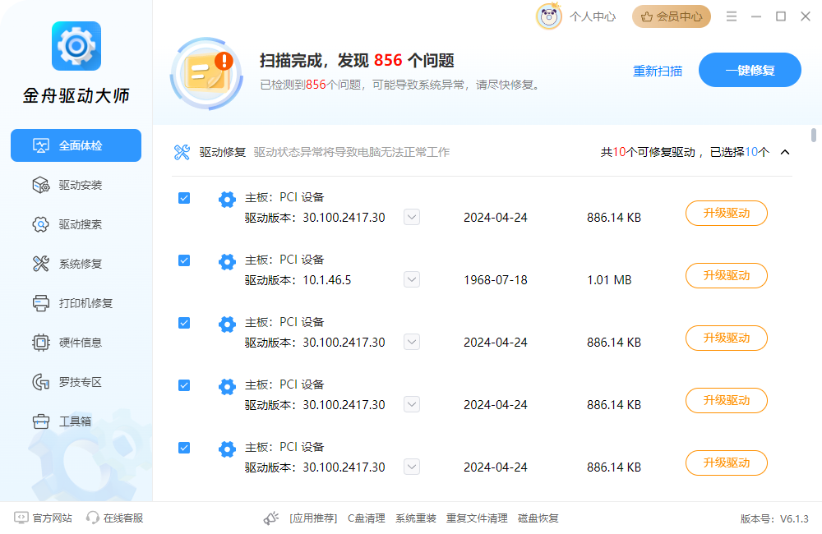Image resolution: width=822 pixels, height=534 pixels.
Task: Open version dropdown of the fourth PCI row
Action: [412, 404]
